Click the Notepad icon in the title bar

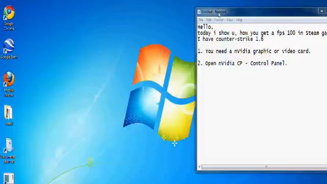tap(199, 12)
